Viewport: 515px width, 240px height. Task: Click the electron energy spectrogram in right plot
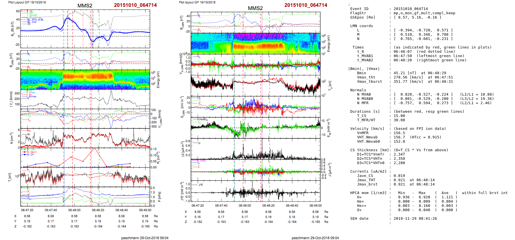pyautogui.click(x=256, y=43)
